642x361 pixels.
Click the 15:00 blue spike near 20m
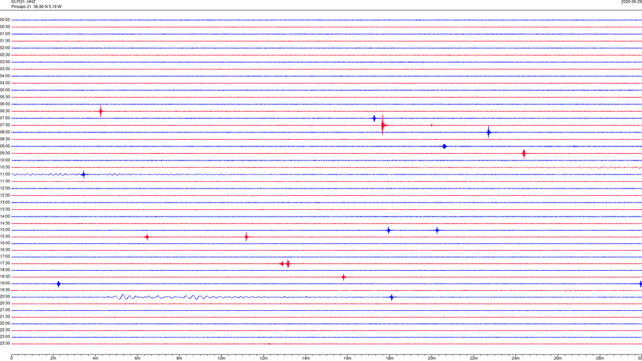click(437, 231)
